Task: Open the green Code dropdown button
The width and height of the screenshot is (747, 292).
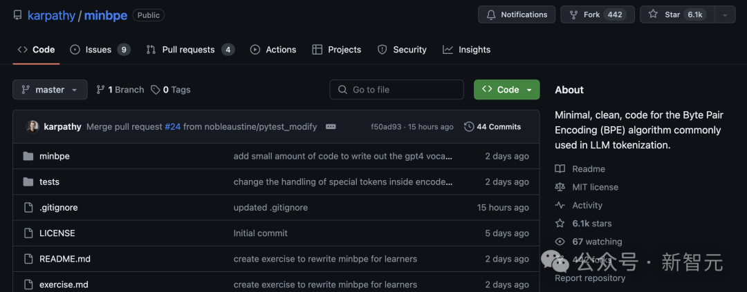Action: tap(507, 90)
